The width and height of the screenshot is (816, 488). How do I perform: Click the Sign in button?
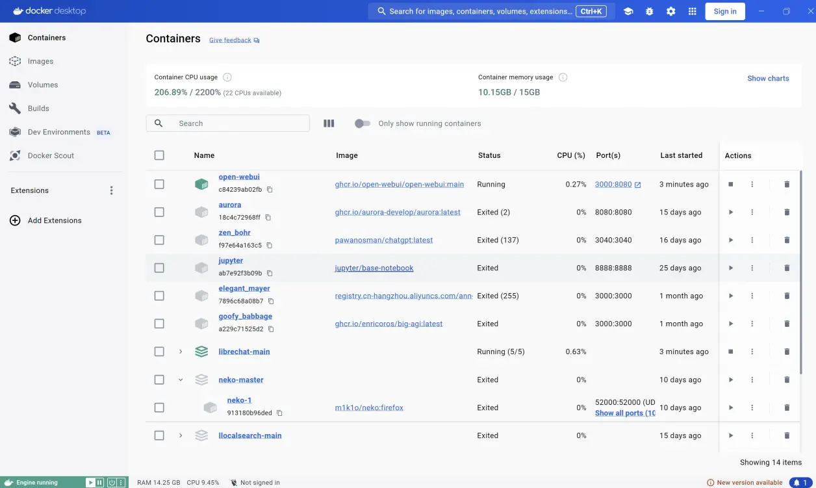tap(725, 11)
